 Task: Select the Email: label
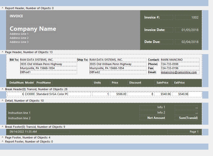coord(152,72)
